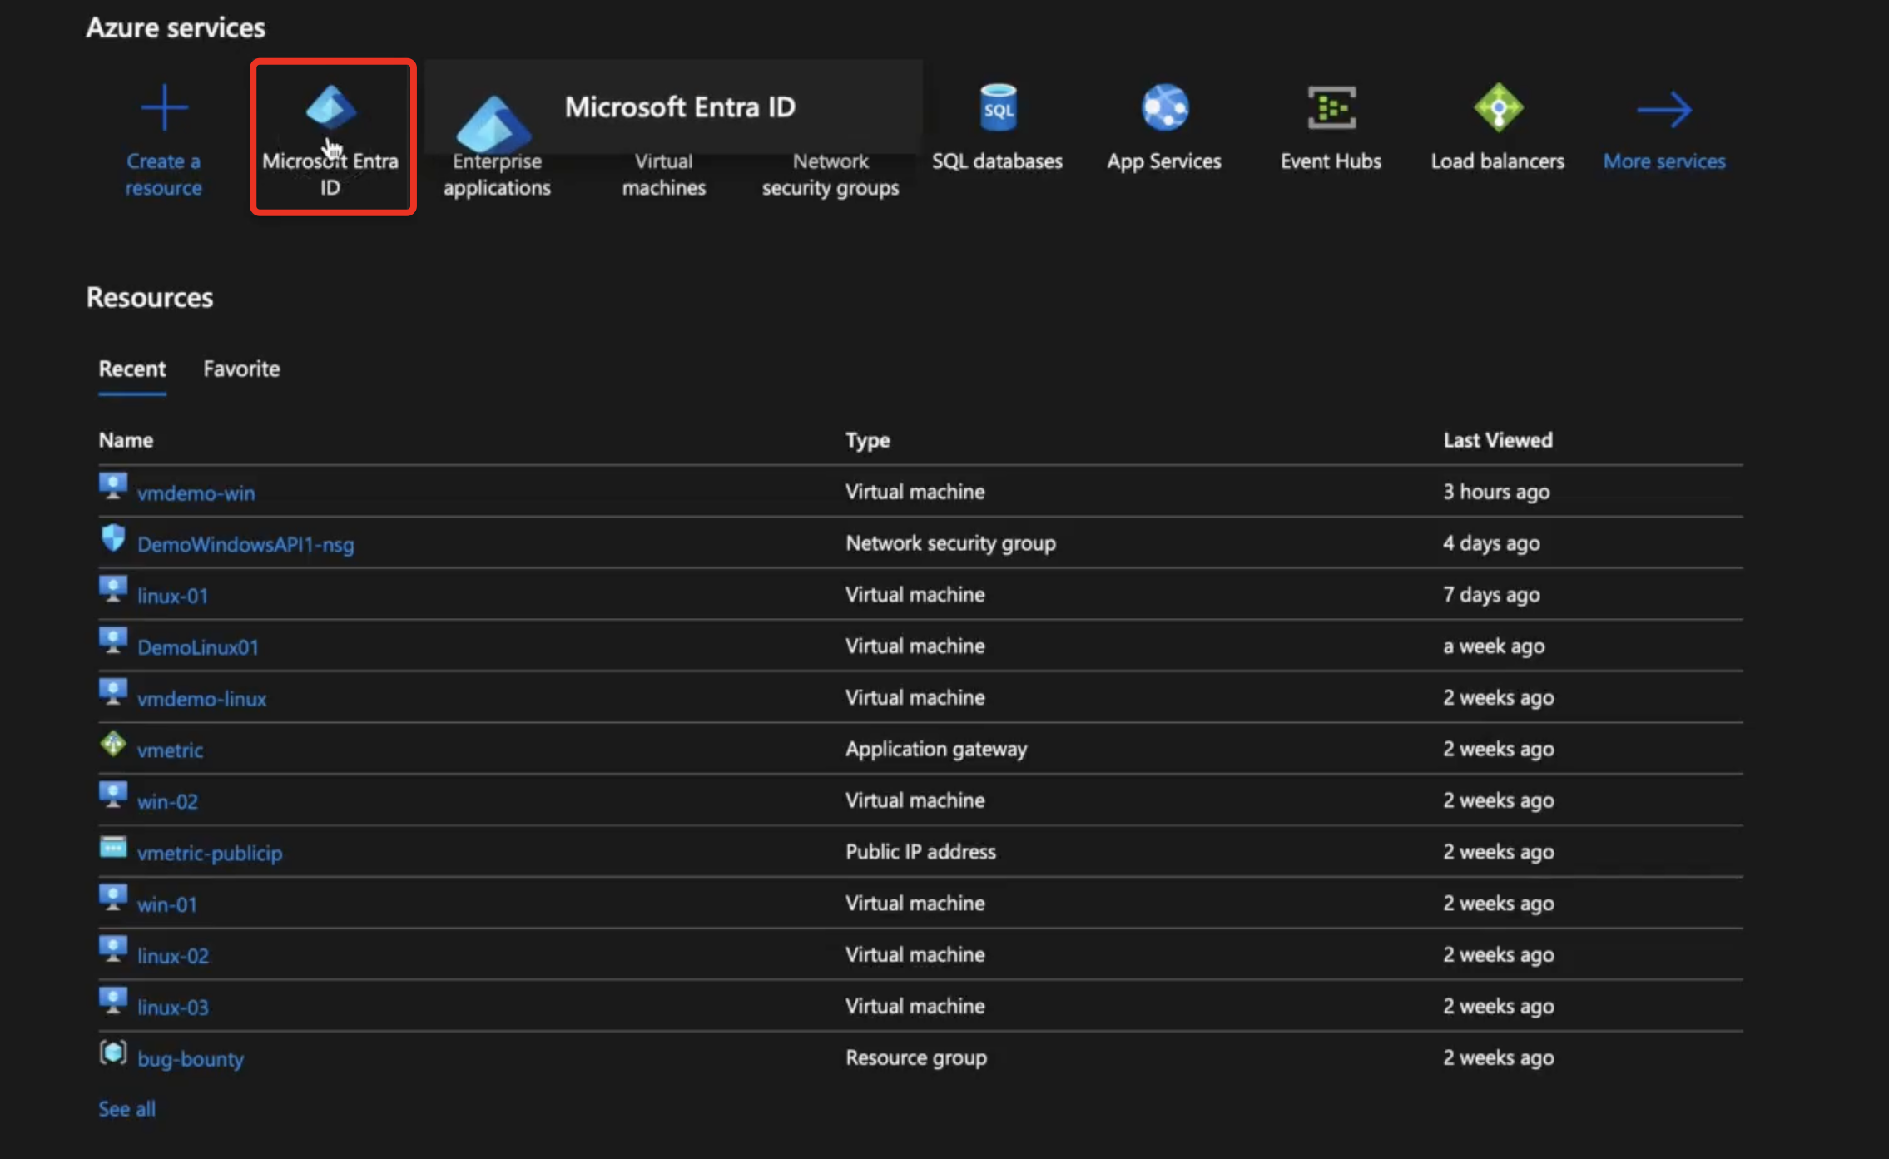Click public IP icon beside vmetric-publicip
Image resolution: width=1889 pixels, height=1159 pixels.
(x=113, y=847)
